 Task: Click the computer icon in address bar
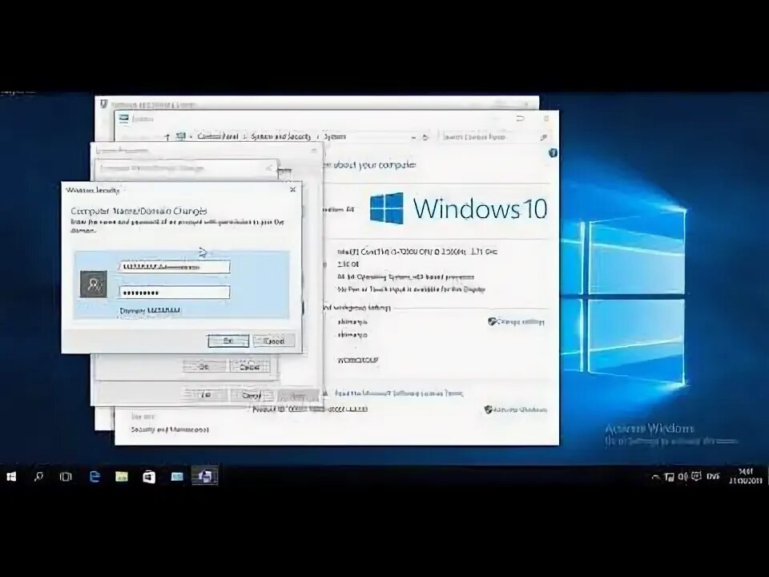[181, 137]
